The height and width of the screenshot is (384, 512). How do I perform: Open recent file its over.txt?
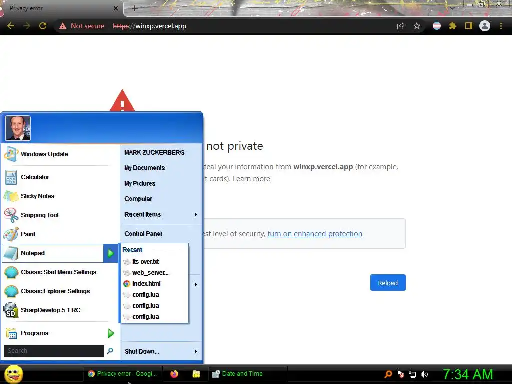[x=155, y=262]
